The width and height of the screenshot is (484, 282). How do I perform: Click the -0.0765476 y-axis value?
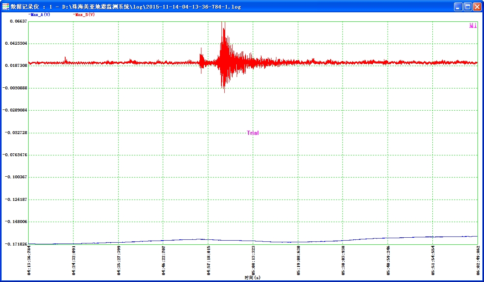15,155
